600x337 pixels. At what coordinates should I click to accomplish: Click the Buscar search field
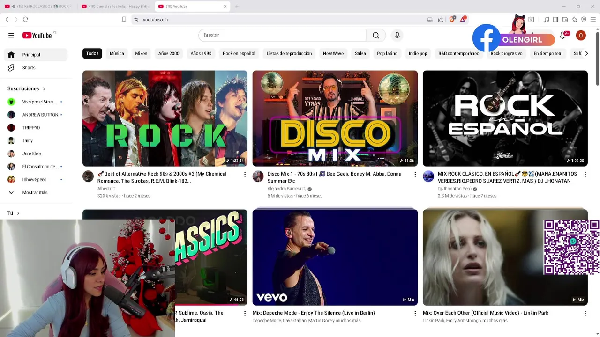[x=282, y=35]
